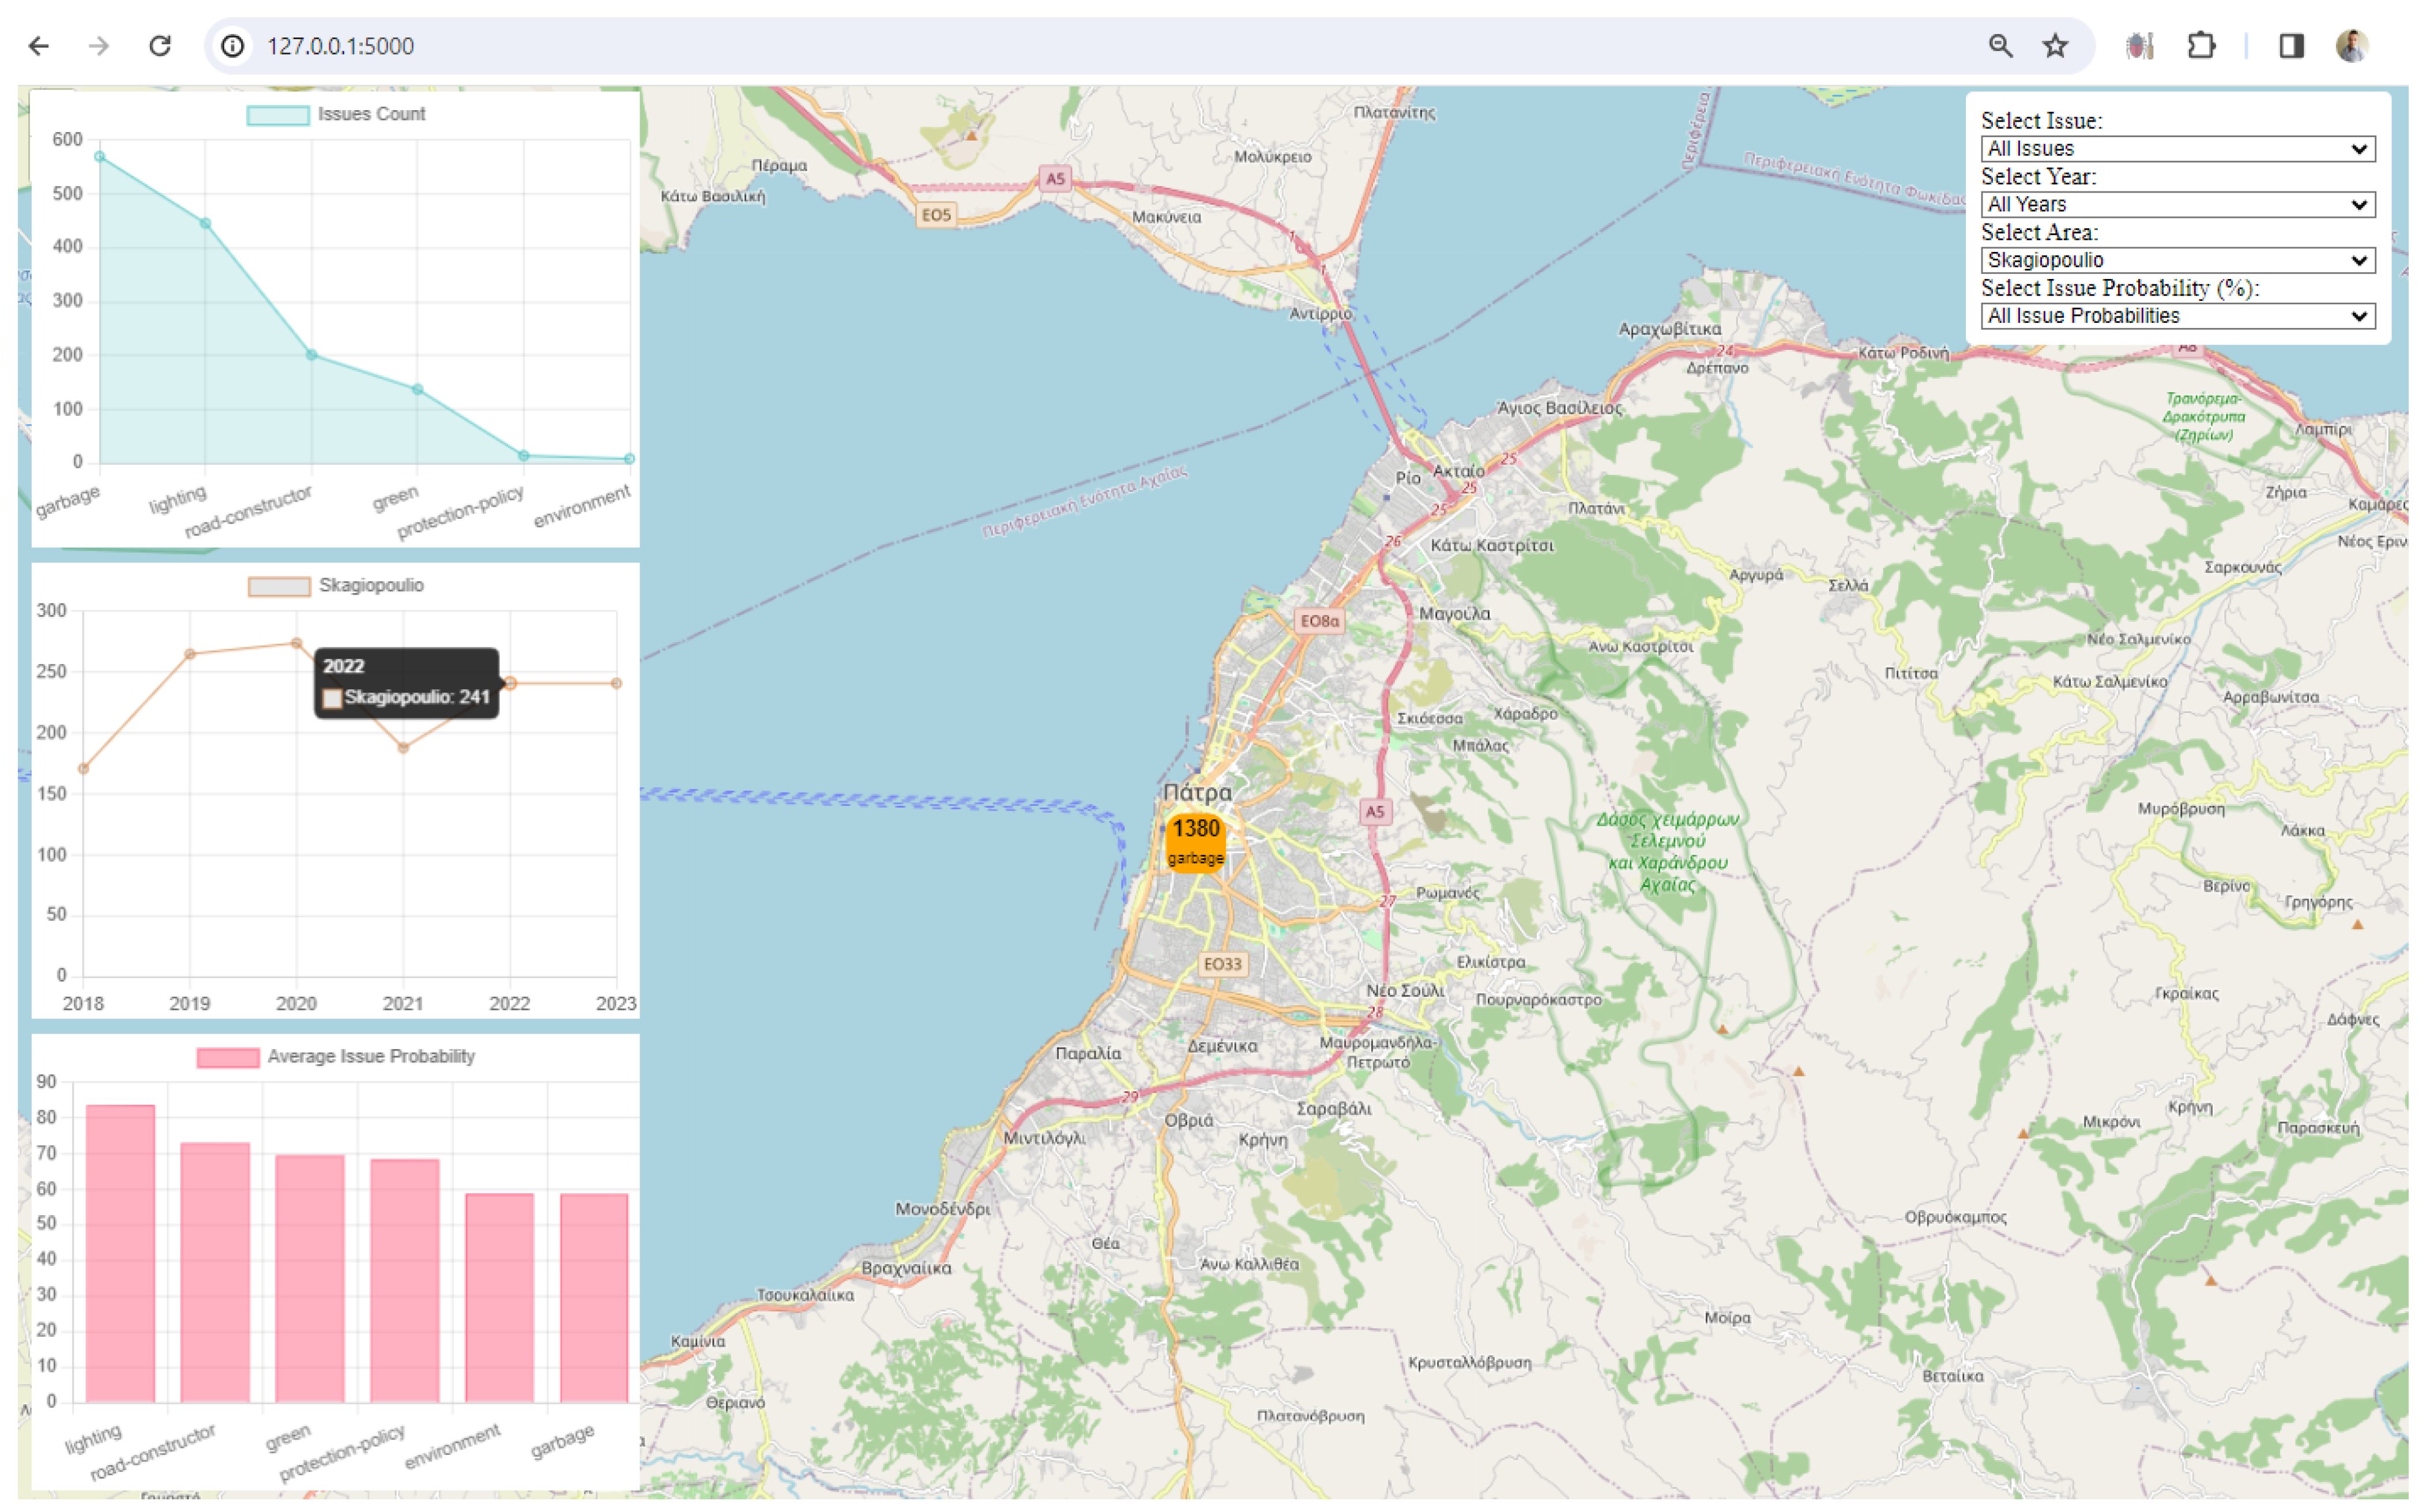Toggle the browser side panel icon
The width and height of the screenshot is (2426, 1512).
point(2291,46)
